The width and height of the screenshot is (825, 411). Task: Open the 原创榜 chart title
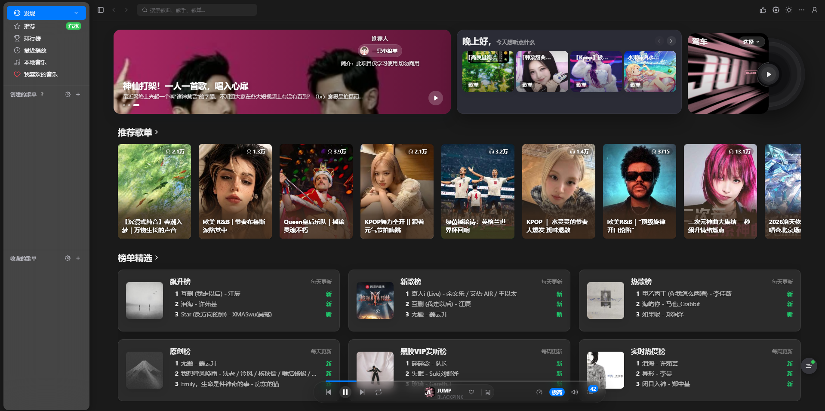pos(180,352)
